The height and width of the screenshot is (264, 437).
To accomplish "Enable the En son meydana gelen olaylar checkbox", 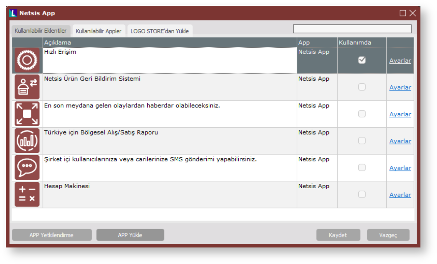I will pos(362,114).
